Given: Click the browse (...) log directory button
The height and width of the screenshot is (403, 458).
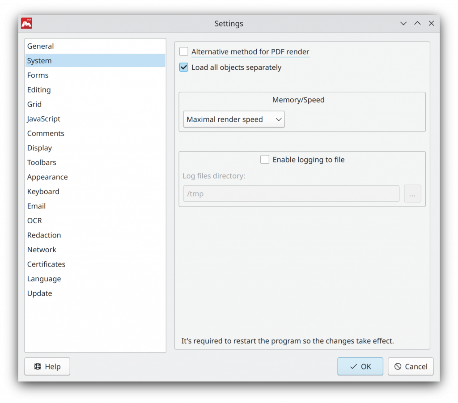Looking at the screenshot, I should tap(412, 194).
